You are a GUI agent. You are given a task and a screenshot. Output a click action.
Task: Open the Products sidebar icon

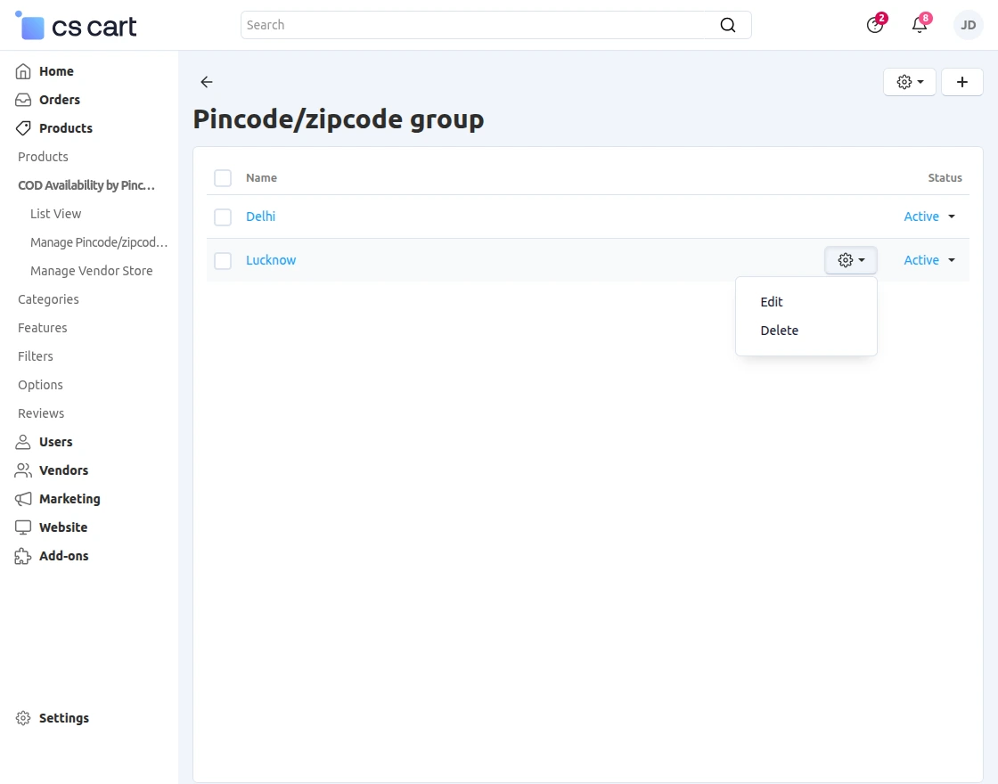pos(21,127)
